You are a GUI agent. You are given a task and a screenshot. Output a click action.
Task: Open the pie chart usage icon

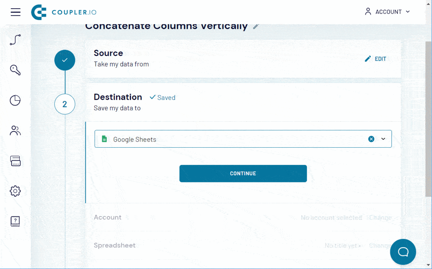[x=15, y=101]
